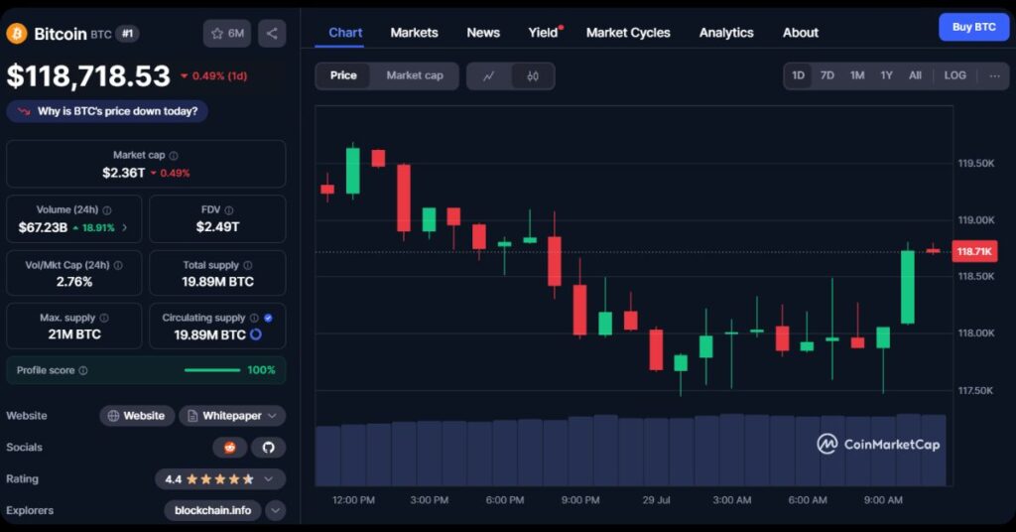Select the All time range
This screenshot has height=532, width=1016.
click(x=915, y=75)
